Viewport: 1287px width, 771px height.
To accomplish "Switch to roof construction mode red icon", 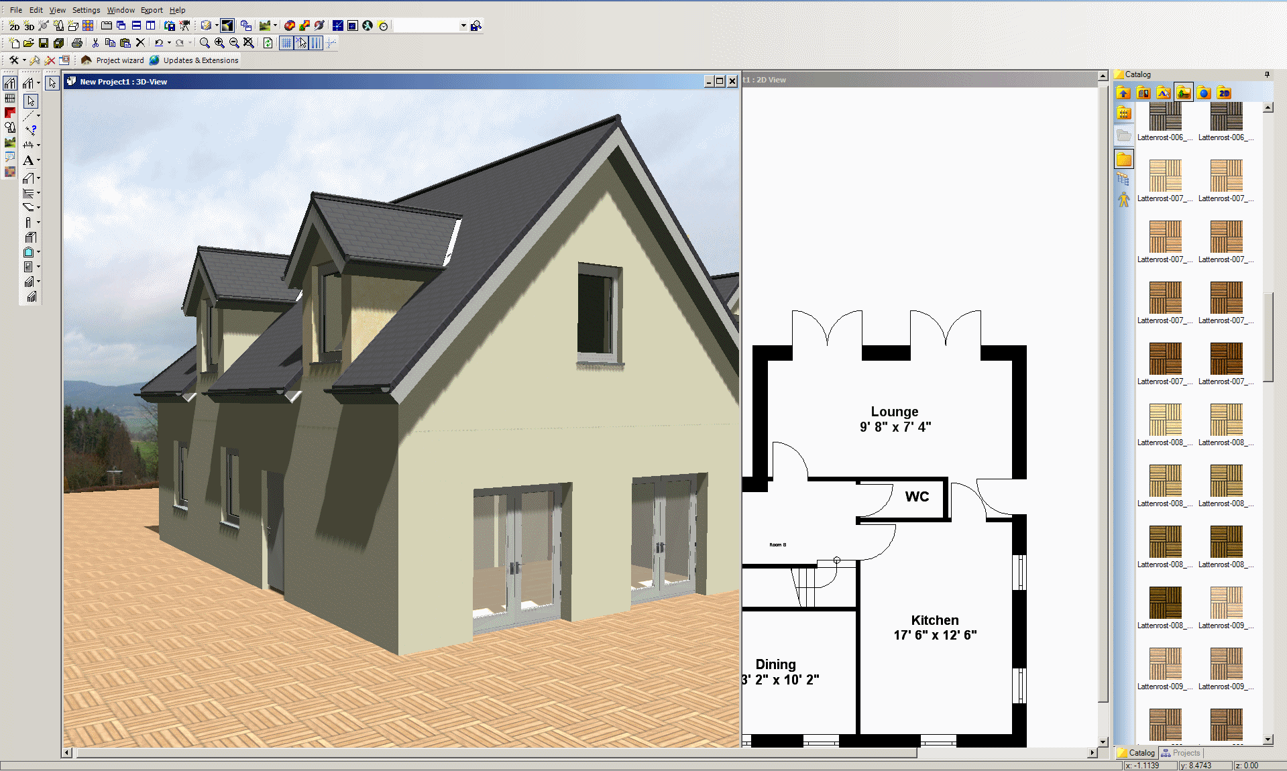I will [10, 113].
